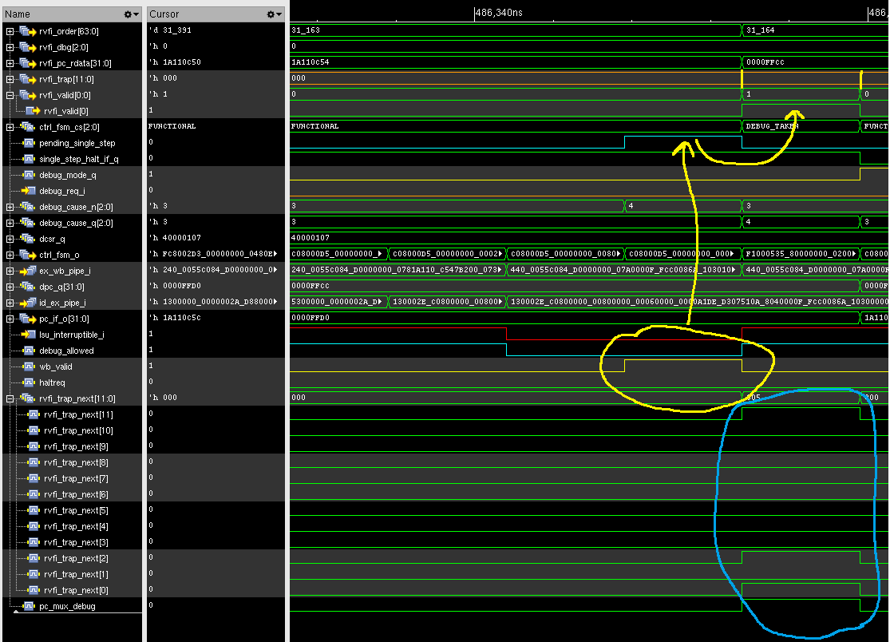Click the waveform icon next to haltreq
The width and height of the screenshot is (890, 642).
[30, 382]
